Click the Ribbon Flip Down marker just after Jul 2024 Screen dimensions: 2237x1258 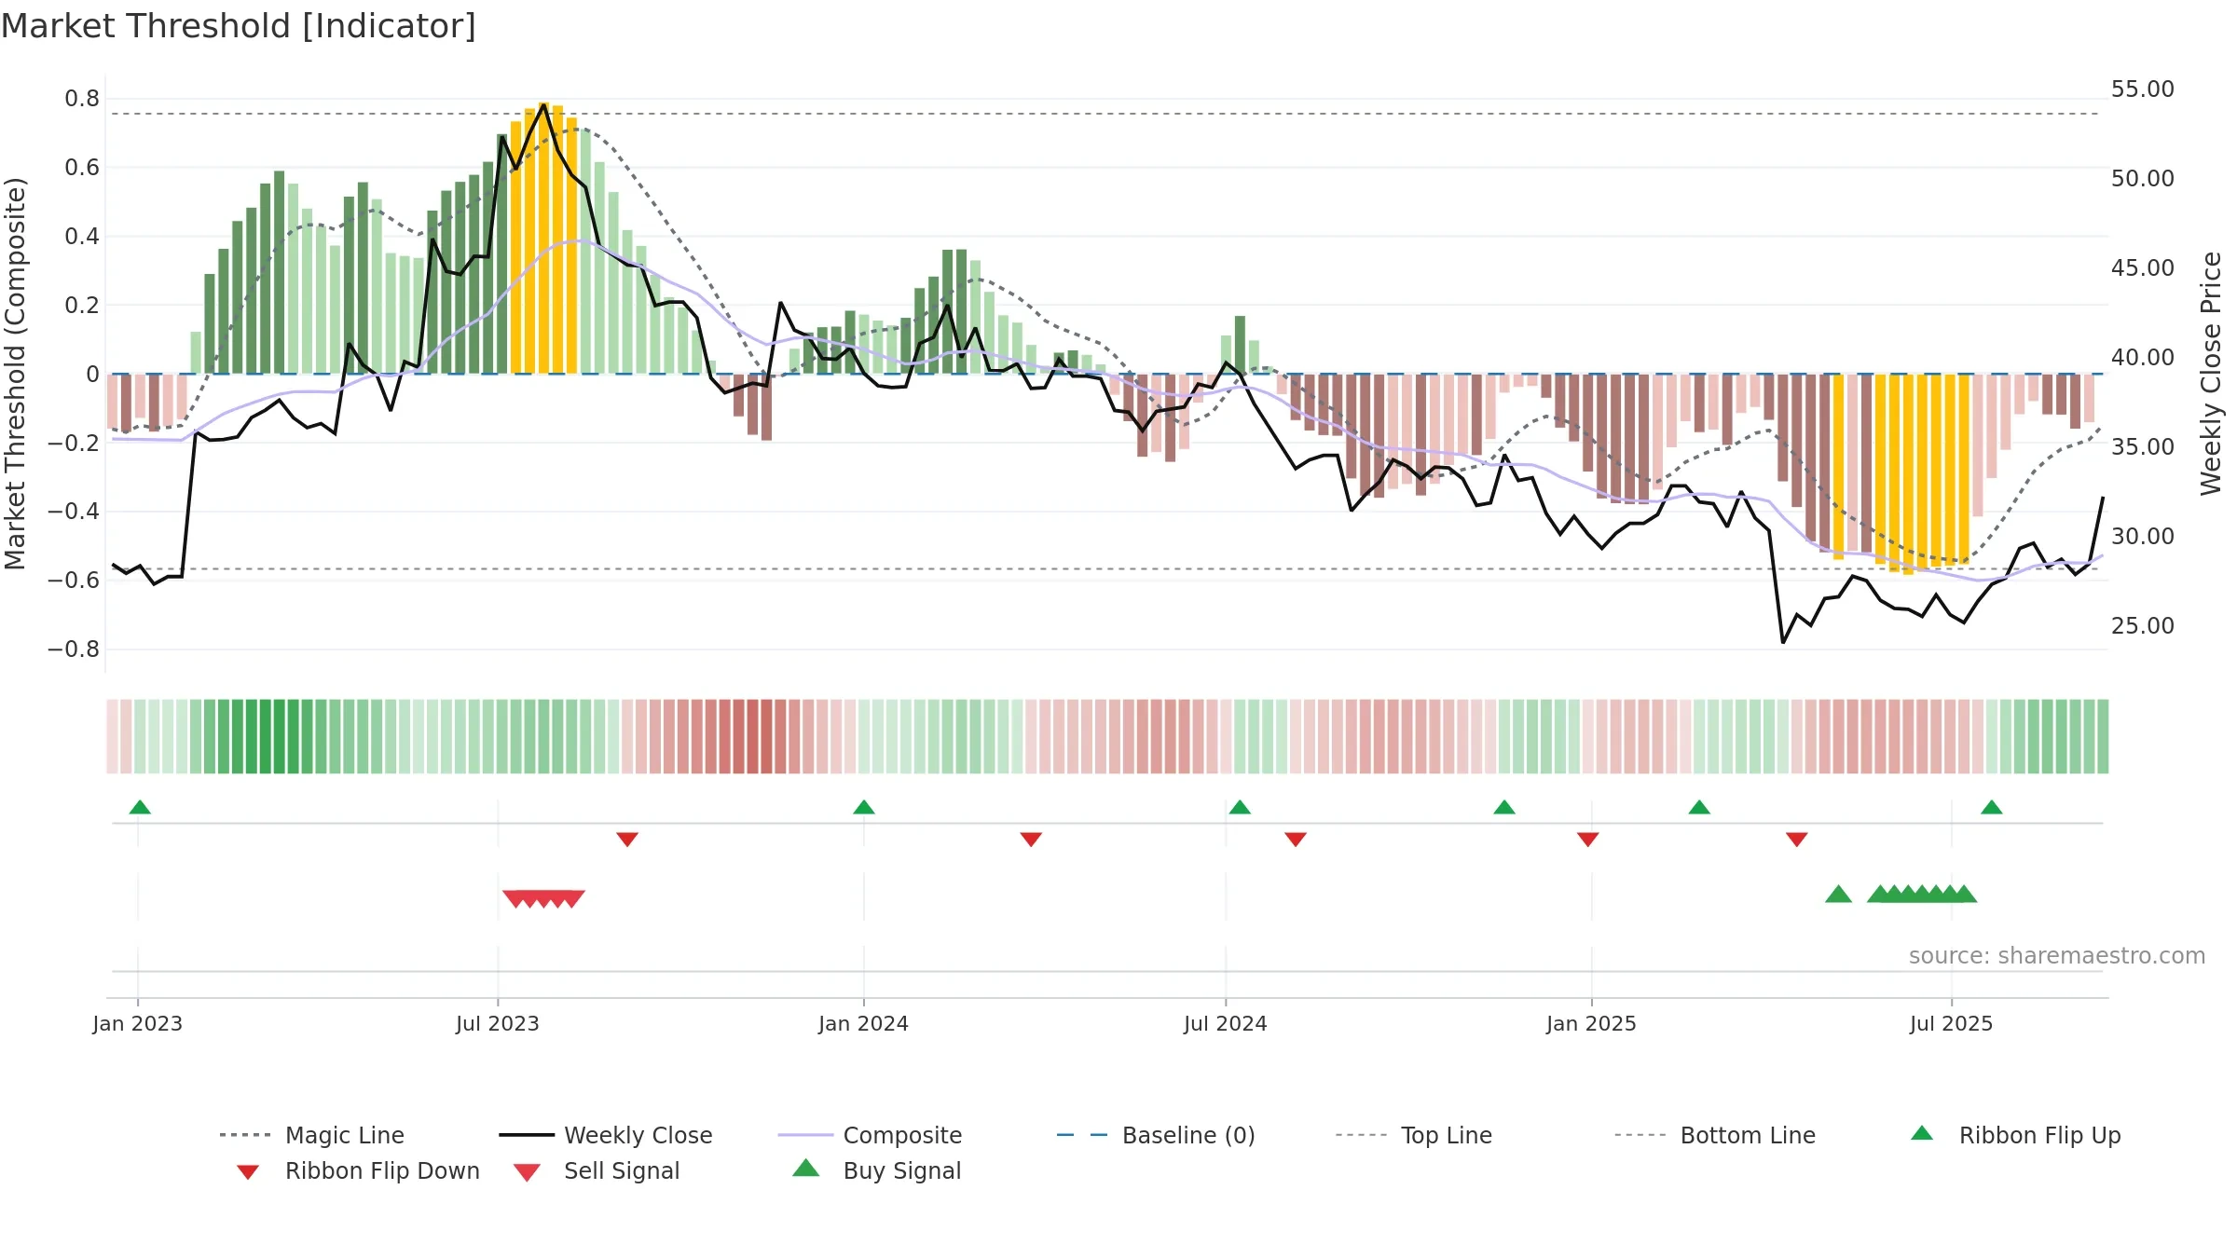click(1296, 840)
